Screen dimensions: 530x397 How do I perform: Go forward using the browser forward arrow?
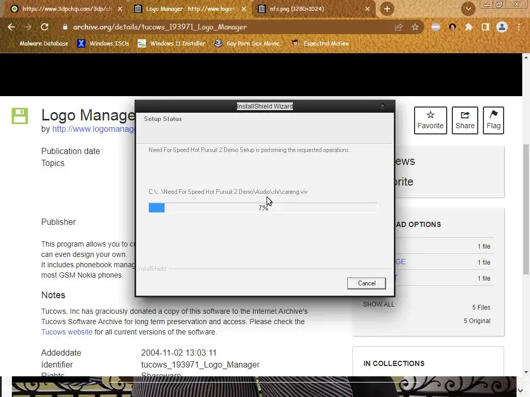pos(28,27)
